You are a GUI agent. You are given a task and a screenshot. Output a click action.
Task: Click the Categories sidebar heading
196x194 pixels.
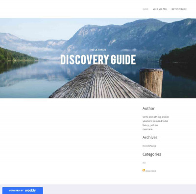pos(151,154)
